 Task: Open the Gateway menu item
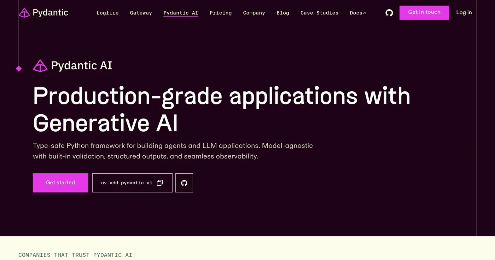click(x=141, y=13)
